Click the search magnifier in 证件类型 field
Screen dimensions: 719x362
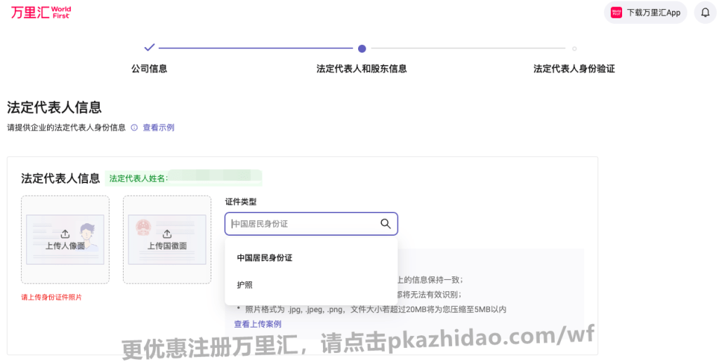click(385, 224)
